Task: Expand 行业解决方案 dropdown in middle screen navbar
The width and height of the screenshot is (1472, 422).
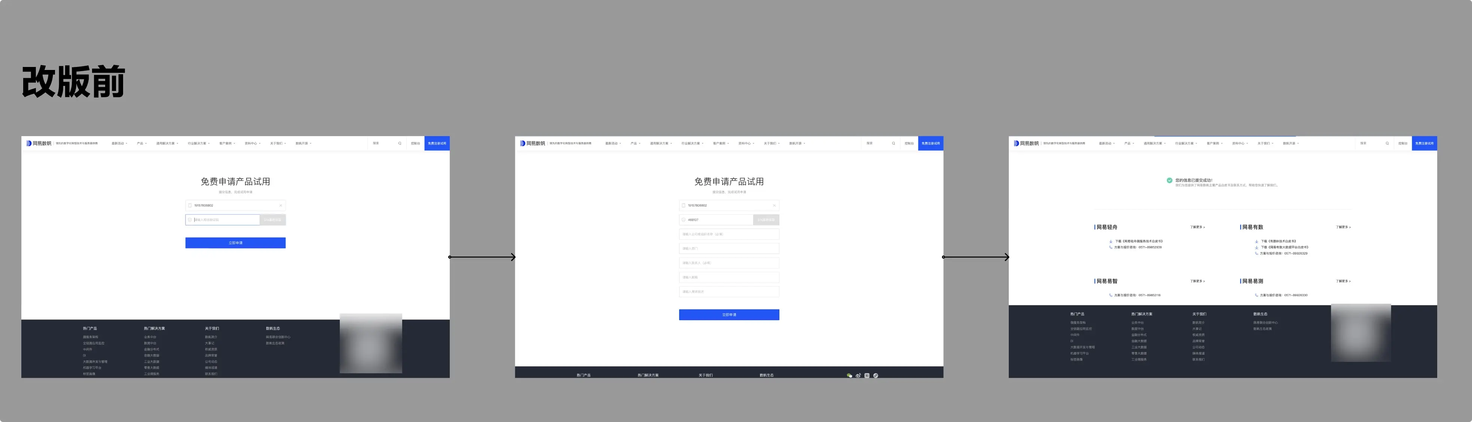Action: [x=692, y=143]
